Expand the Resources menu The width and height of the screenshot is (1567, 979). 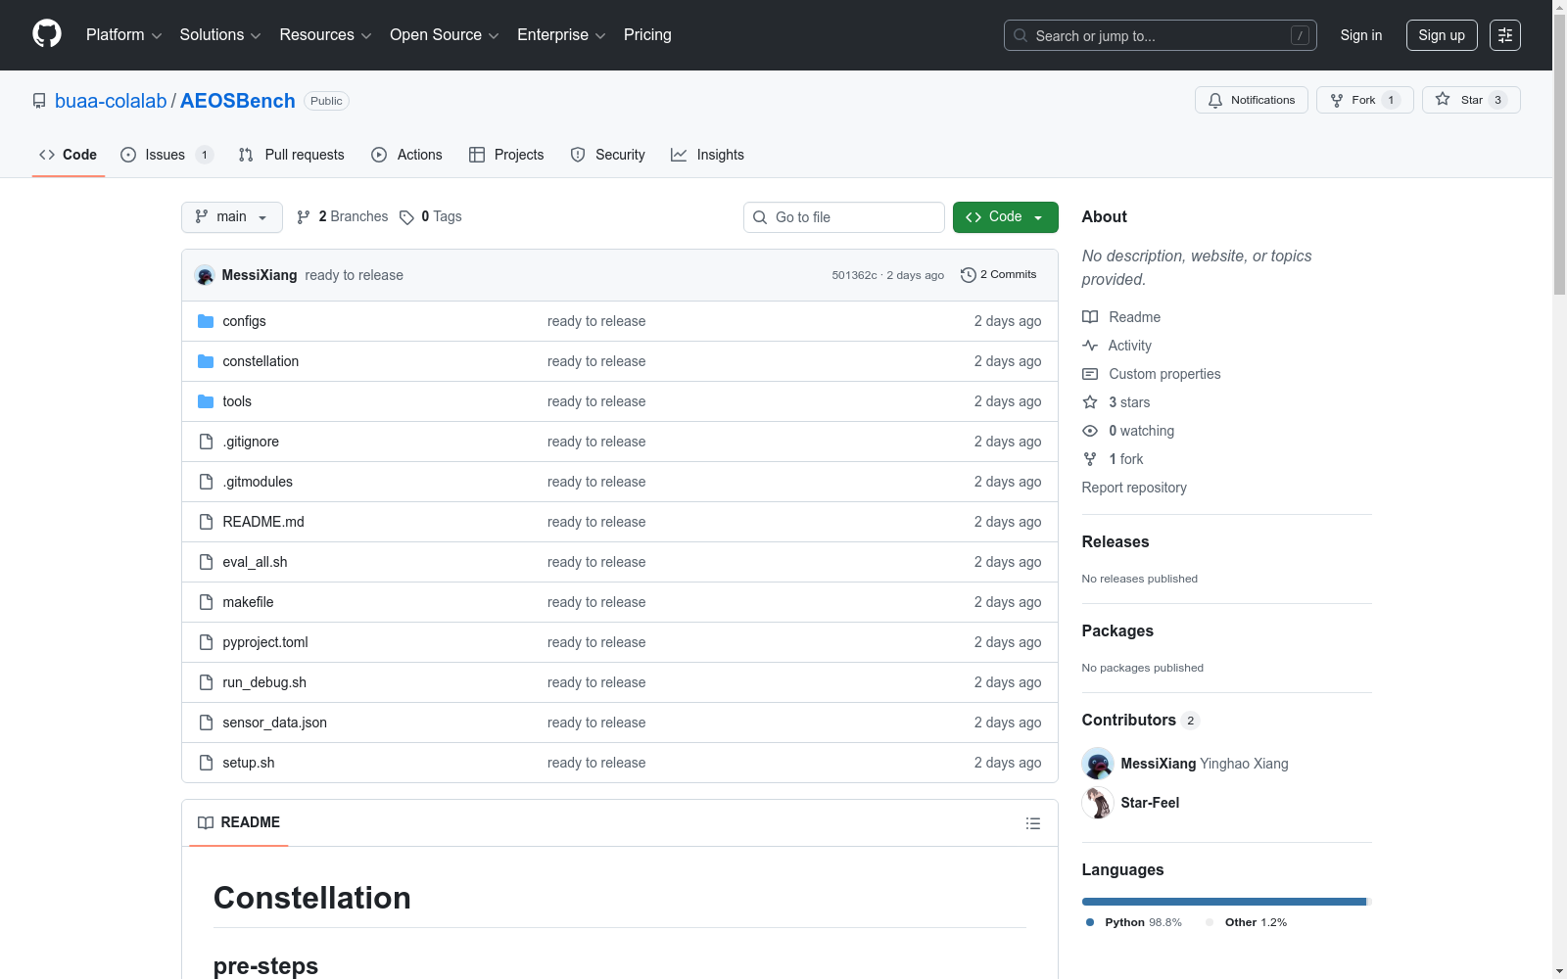pos(325,35)
